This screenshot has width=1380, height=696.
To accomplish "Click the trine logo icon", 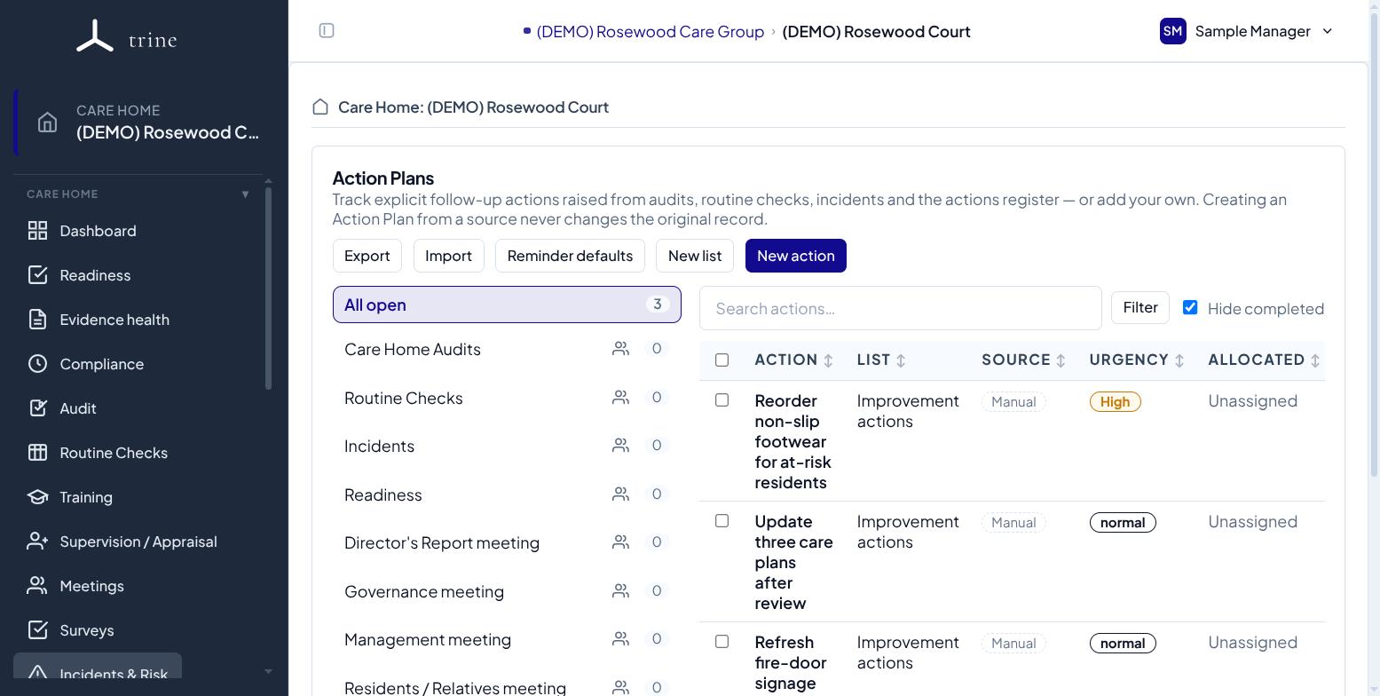I will pyautogui.click(x=95, y=36).
